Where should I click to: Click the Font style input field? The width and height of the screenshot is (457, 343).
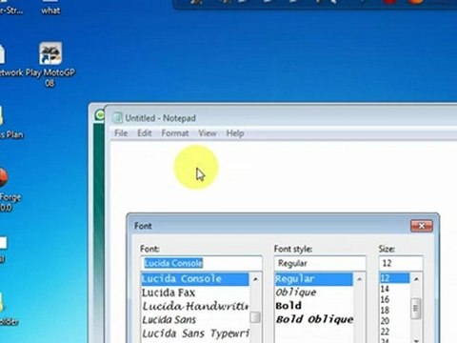pos(320,263)
